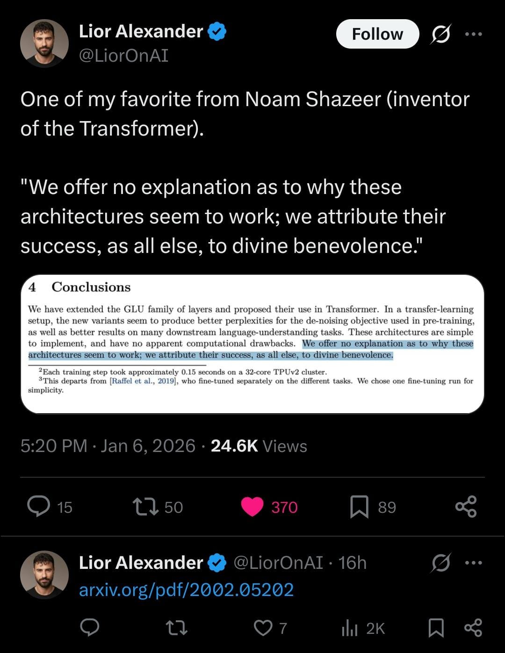Click the Follow button
The image size is (505, 653).
pos(377,34)
